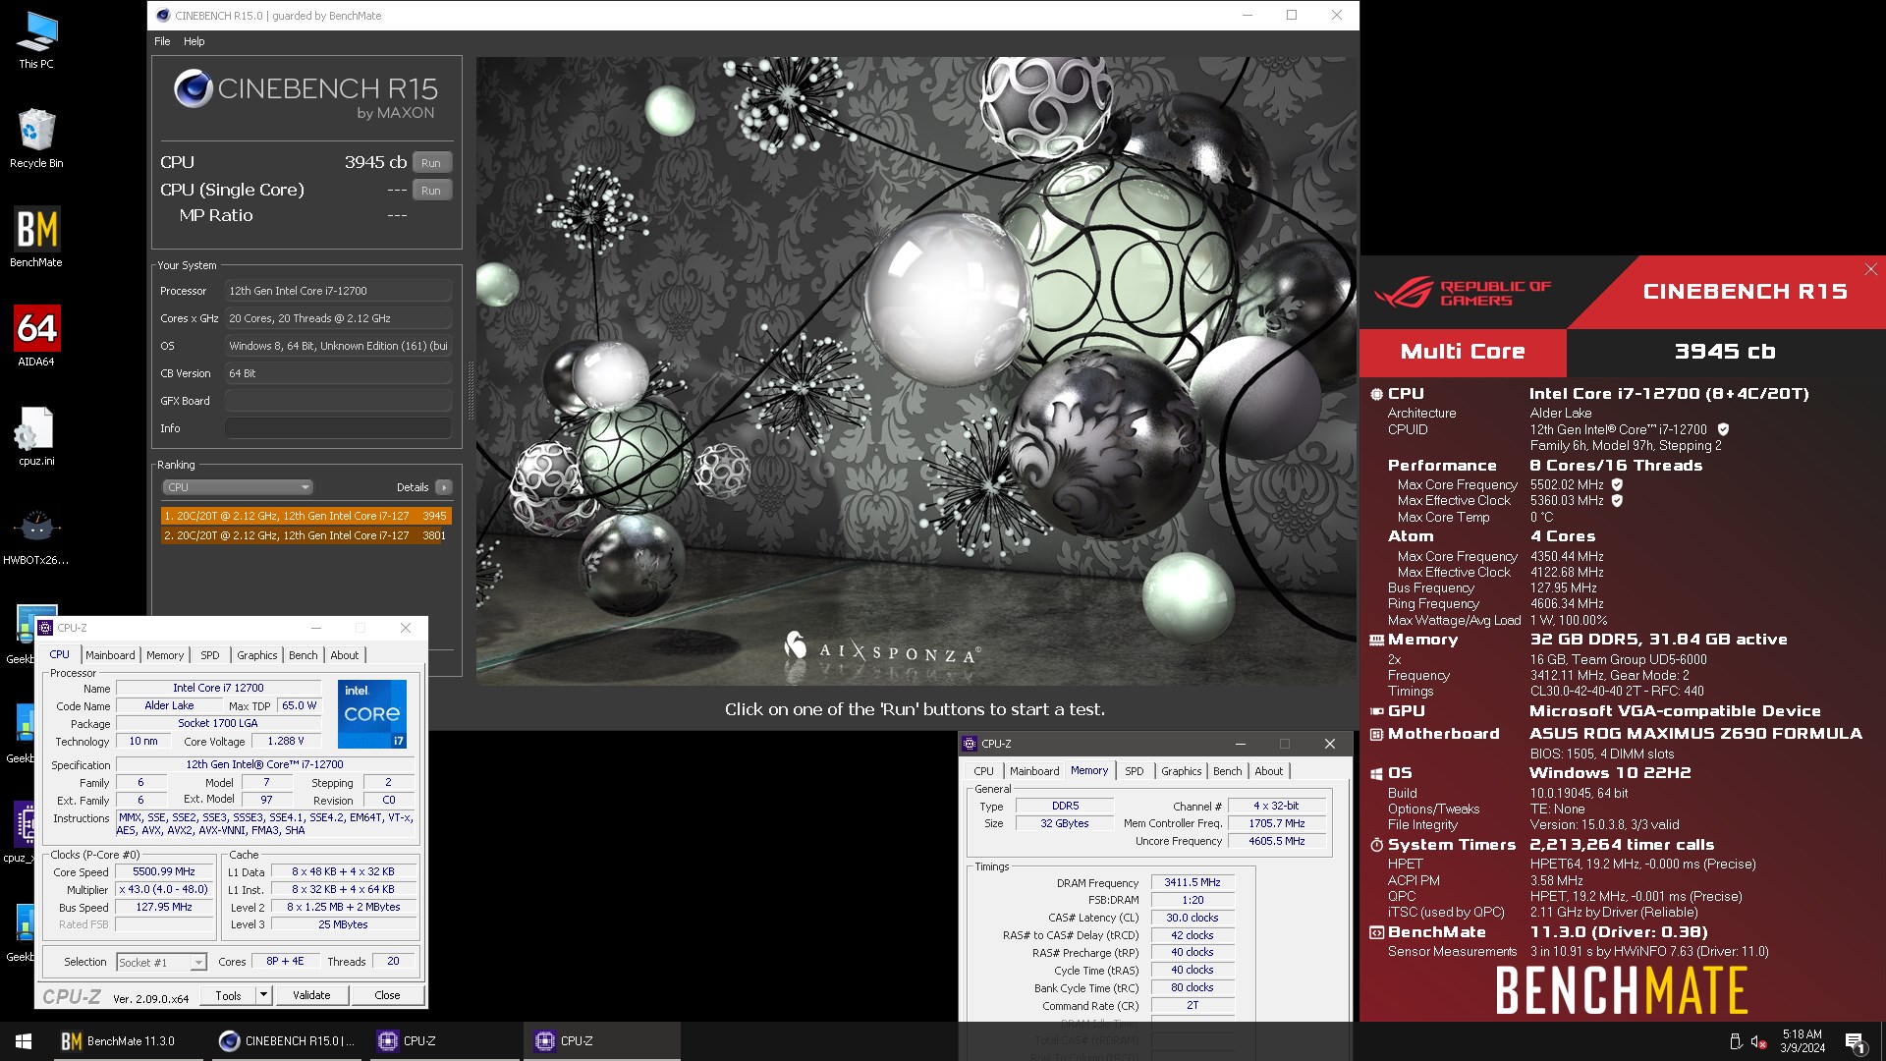
Task: Click the Core Voltage value 1.288 V
Action: tap(286, 742)
